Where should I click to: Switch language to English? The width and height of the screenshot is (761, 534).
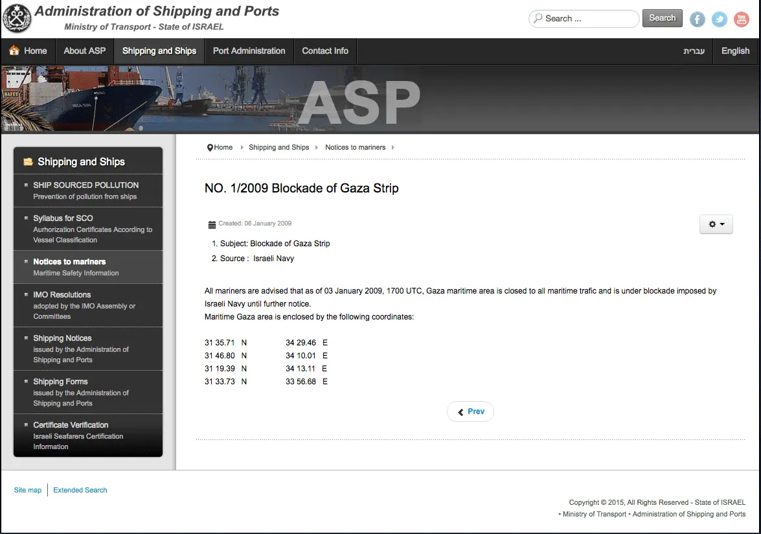point(735,51)
